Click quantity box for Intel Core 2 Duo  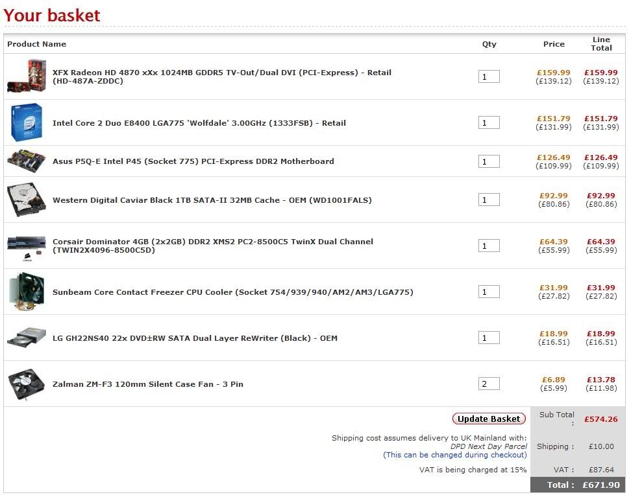coord(489,123)
